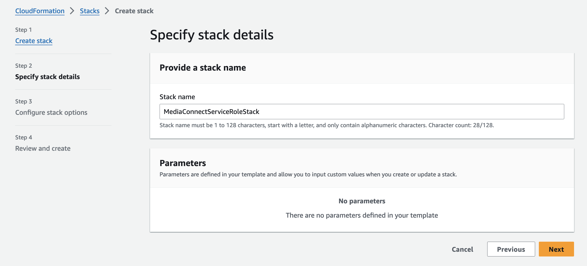
Task: Select the Create stack breadcrumb text
Action: coord(134,11)
